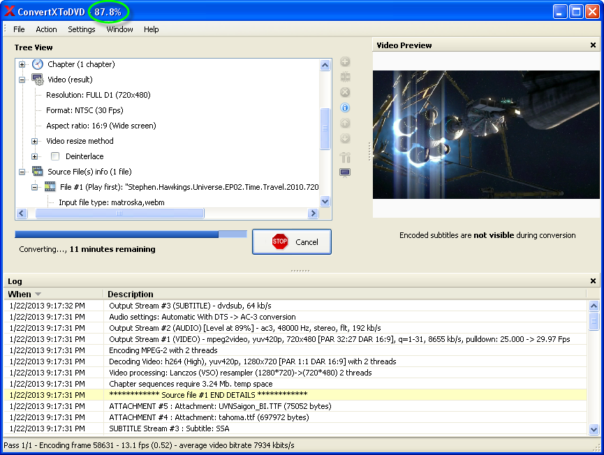
Task: Select "Aspect ratio: 16:9 (Wide screen)" row
Action: coord(101,126)
